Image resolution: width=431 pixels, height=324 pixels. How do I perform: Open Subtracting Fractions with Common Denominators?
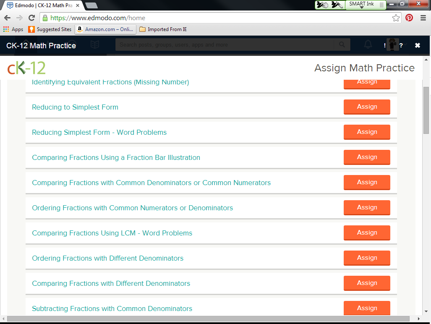112,308
